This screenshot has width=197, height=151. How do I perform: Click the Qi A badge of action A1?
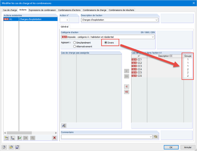tap(6, 19)
